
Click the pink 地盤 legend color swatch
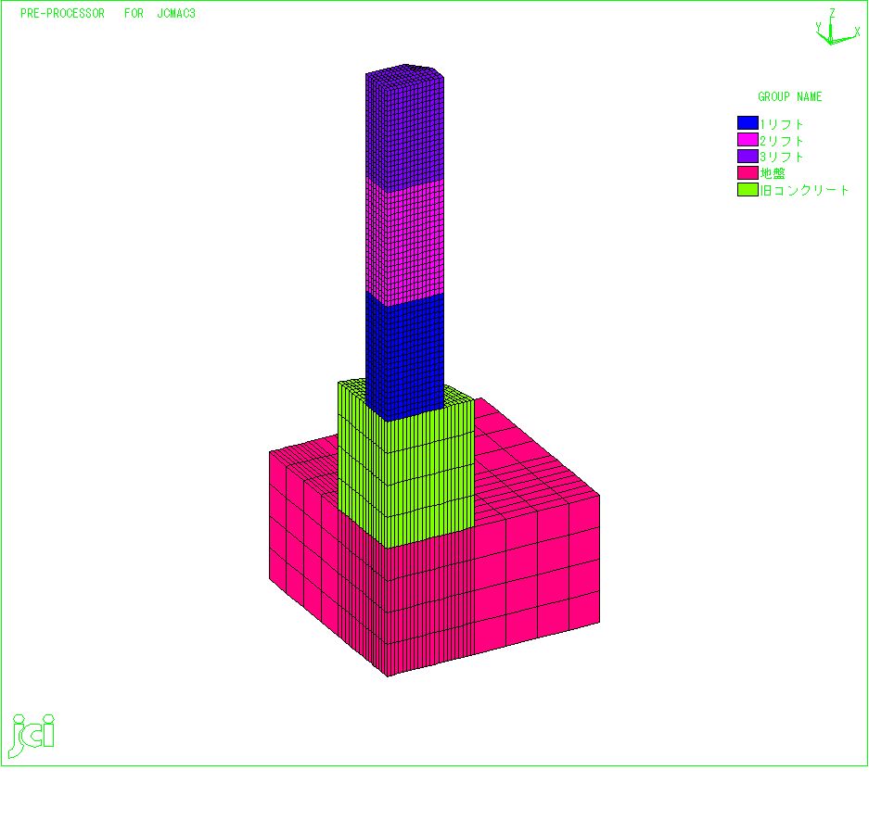click(x=748, y=172)
